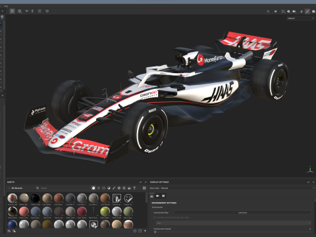
Task: Toggle the horizontal symmetry mirror icon
Action: coord(27,11)
